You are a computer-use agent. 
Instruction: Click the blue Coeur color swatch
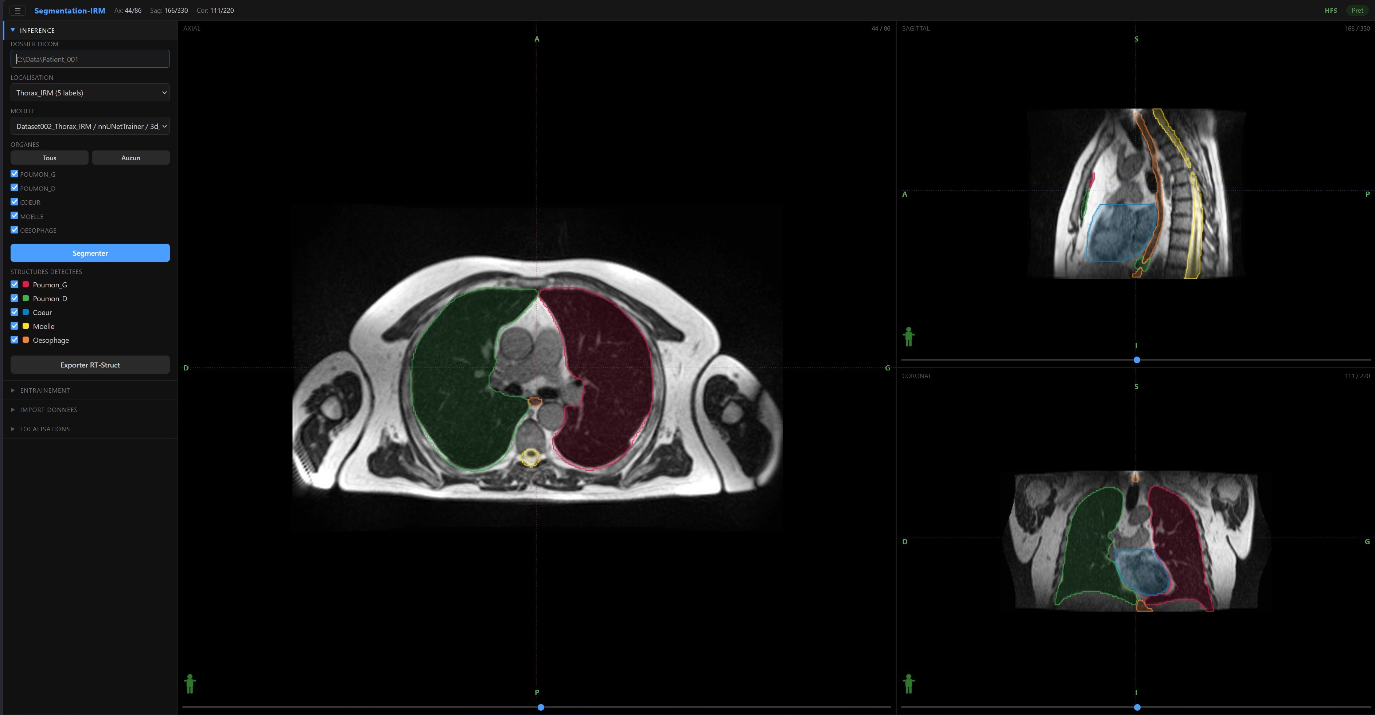pos(26,313)
